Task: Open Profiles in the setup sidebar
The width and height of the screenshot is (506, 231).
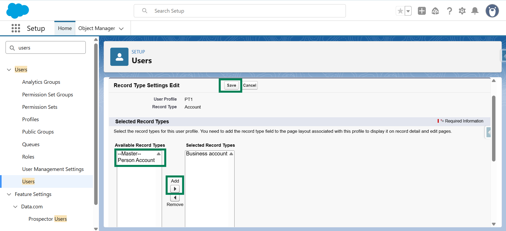Action: click(30, 119)
